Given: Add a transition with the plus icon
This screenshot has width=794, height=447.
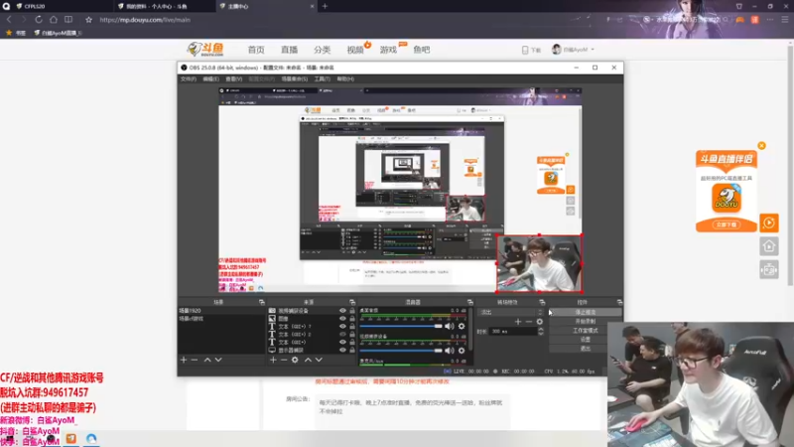Looking at the screenshot, I should pos(517,321).
